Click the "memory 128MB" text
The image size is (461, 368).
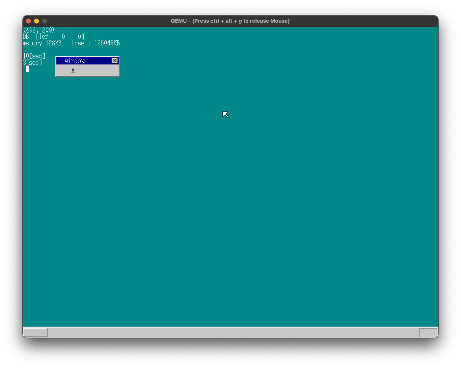tap(42, 43)
